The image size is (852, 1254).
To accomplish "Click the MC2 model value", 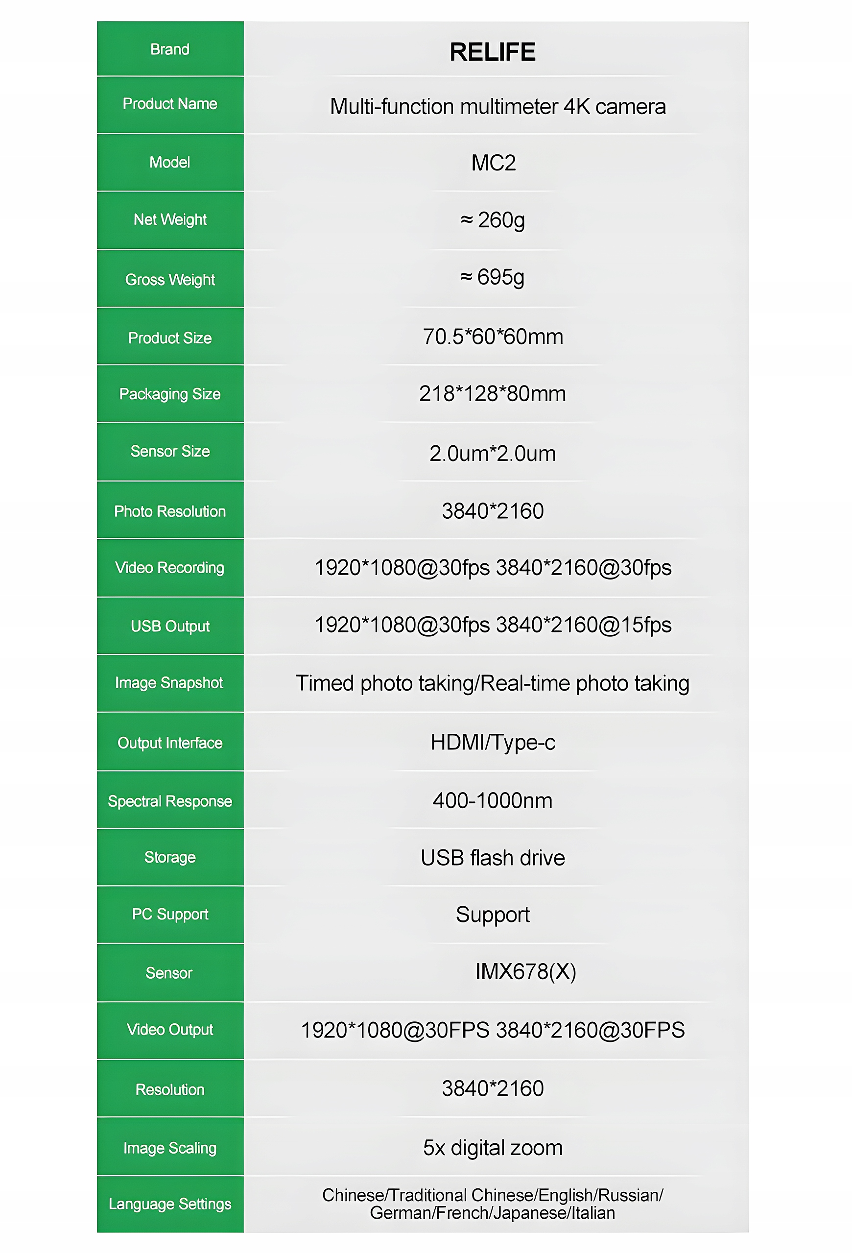I will click(494, 163).
